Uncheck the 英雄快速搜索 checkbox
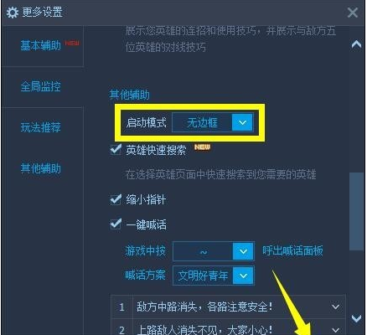The width and height of the screenshot is (367, 335). [x=116, y=150]
